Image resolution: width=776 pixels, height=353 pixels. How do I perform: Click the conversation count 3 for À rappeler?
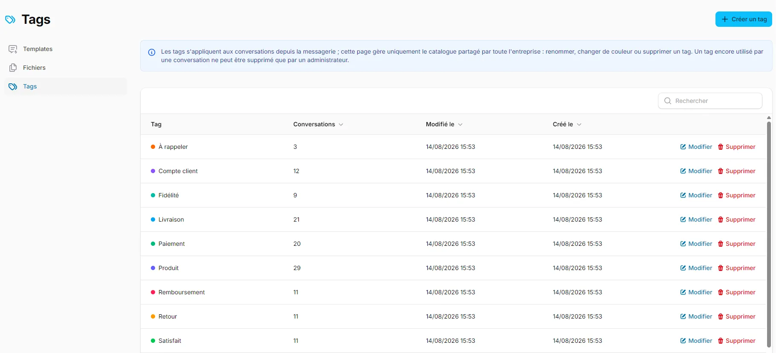pos(295,147)
